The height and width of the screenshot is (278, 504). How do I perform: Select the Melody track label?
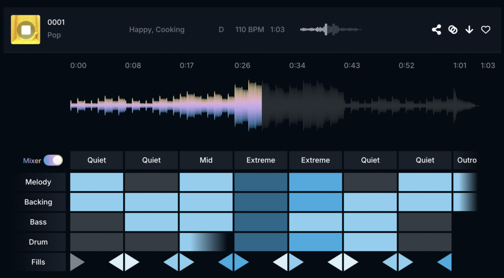click(38, 182)
